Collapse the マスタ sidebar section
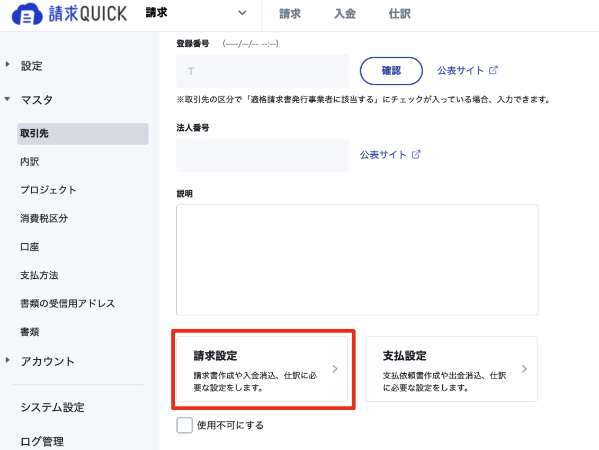Viewport: 599px width, 450px height. (7, 99)
